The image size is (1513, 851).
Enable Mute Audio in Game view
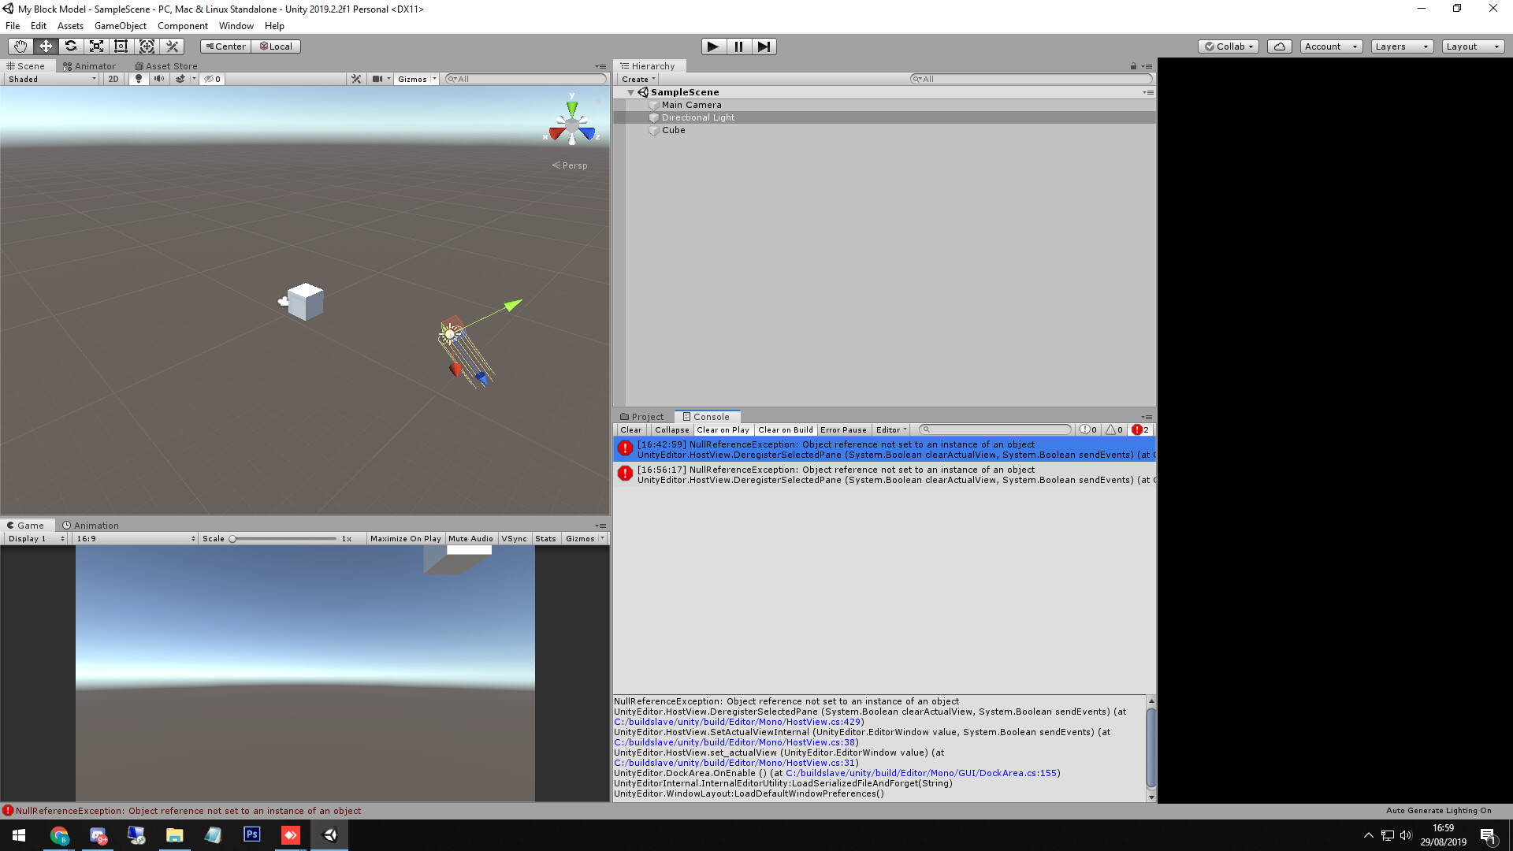(x=470, y=538)
